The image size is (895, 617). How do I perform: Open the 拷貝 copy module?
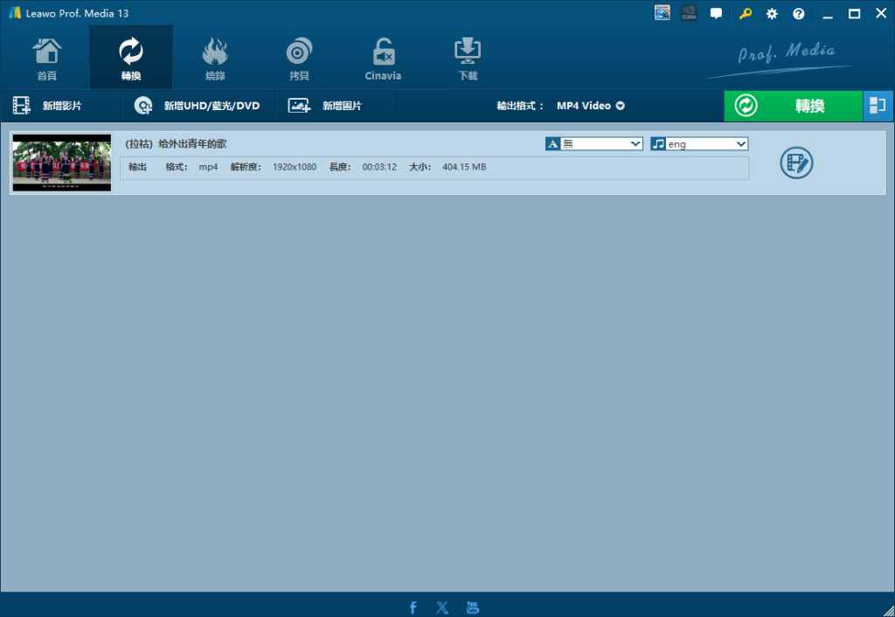(x=299, y=59)
